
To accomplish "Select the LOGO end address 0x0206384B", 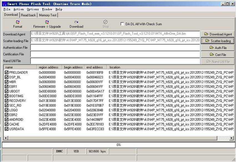I will [x=95, y=110].
